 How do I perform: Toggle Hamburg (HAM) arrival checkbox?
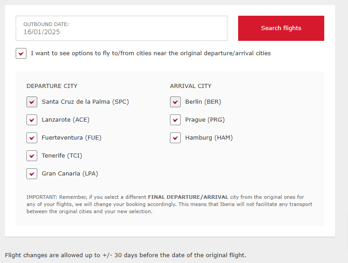tap(175, 138)
